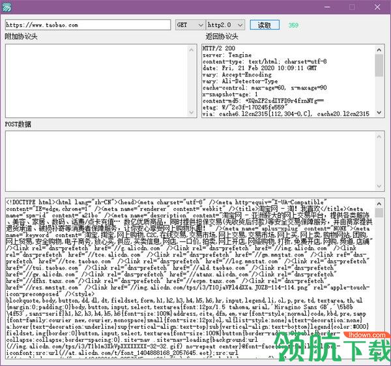Click the 'via: cache6.l2cn2315' header line

point(286,114)
